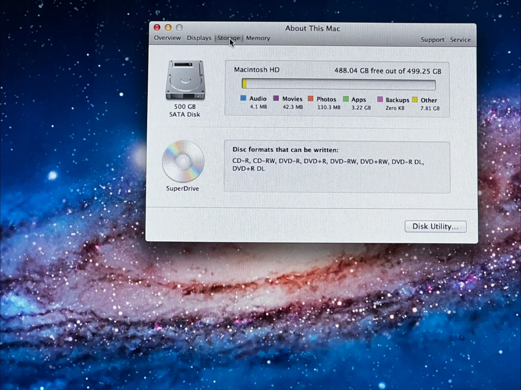Click the About This Mac window title

pos(313,29)
